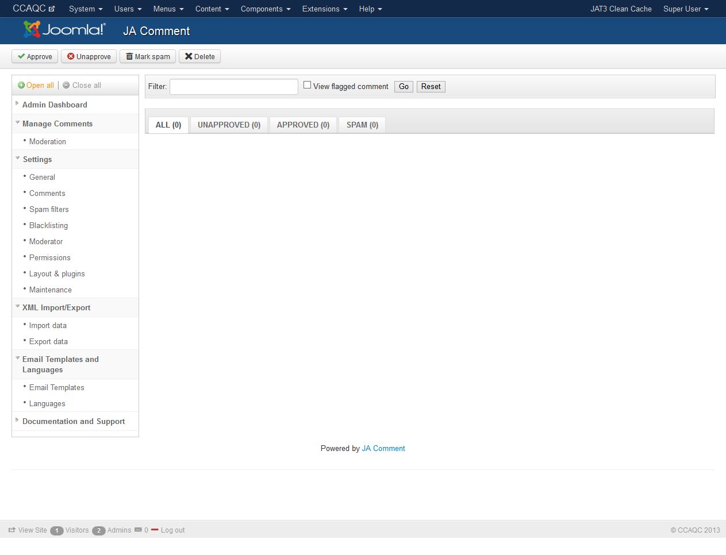Switch to the APPROVED (0) tab

pyautogui.click(x=303, y=125)
